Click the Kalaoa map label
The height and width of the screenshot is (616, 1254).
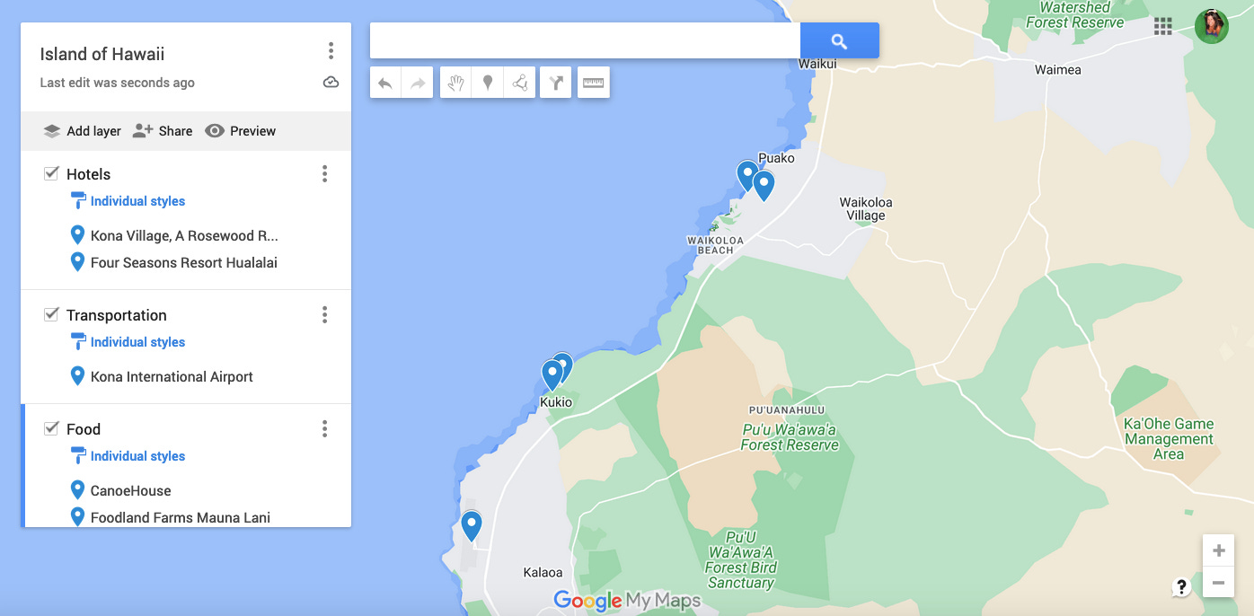543,572
